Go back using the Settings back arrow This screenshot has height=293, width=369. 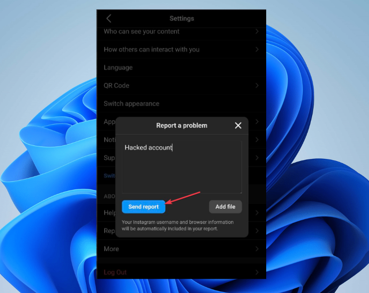[x=109, y=18]
